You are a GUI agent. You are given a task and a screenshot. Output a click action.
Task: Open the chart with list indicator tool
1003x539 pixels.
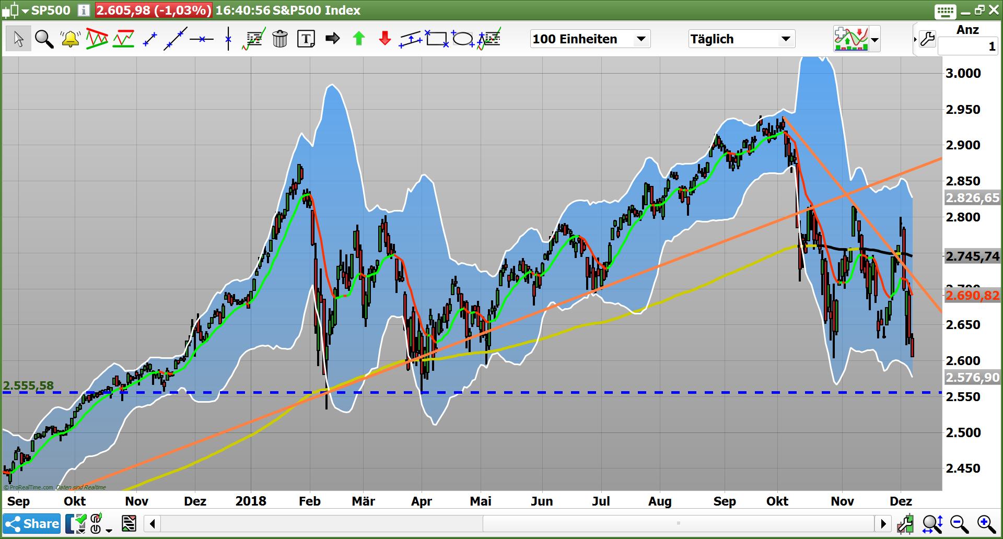[x=254, y=39]
